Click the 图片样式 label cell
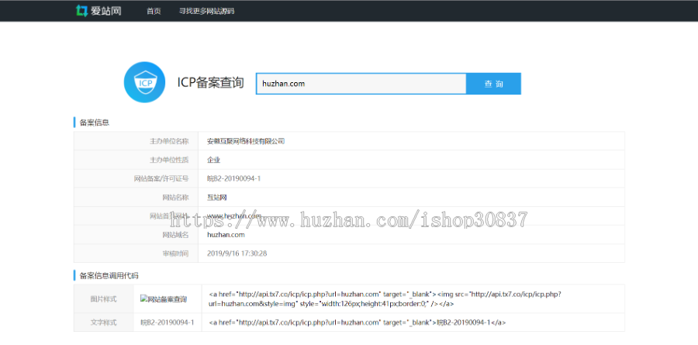 tap(104, 298)
